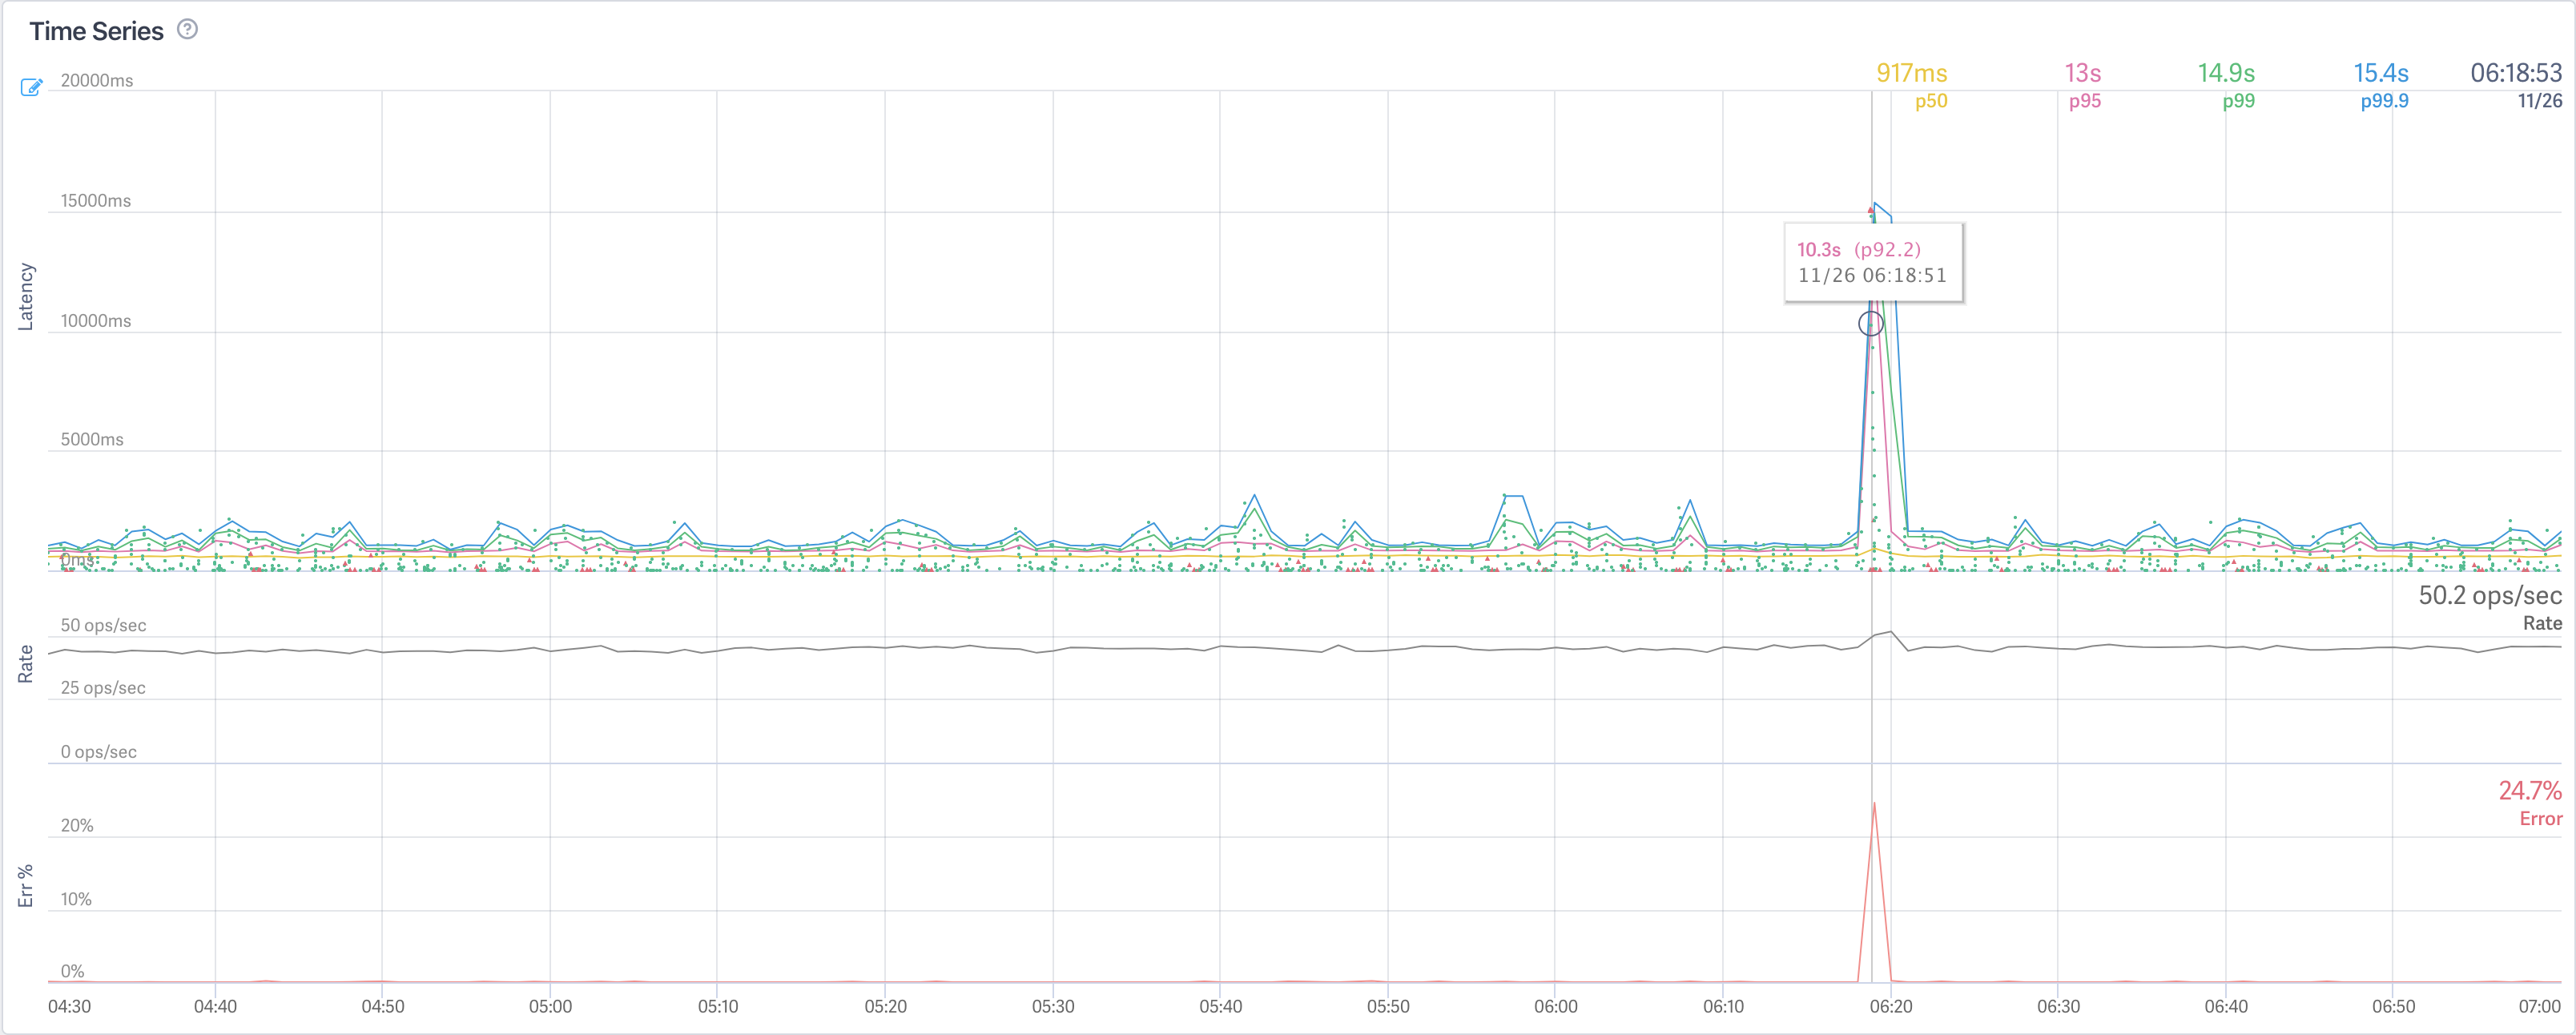Click the p50 legend label
The image size is (2576, 1035).
(x=1931, y=101)
